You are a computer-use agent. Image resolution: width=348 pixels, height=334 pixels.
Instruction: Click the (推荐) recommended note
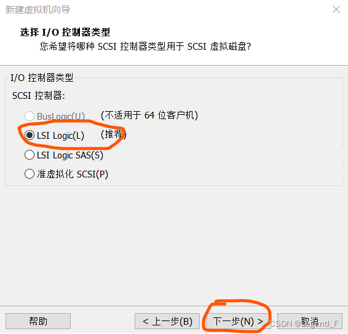114,134
